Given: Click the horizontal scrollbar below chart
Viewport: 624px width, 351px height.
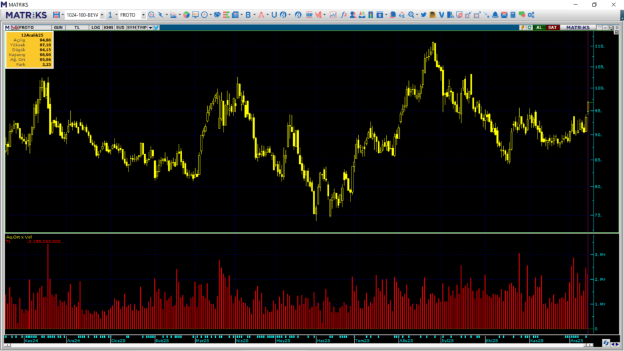Looking at the screenshot, I should point(299,345).
